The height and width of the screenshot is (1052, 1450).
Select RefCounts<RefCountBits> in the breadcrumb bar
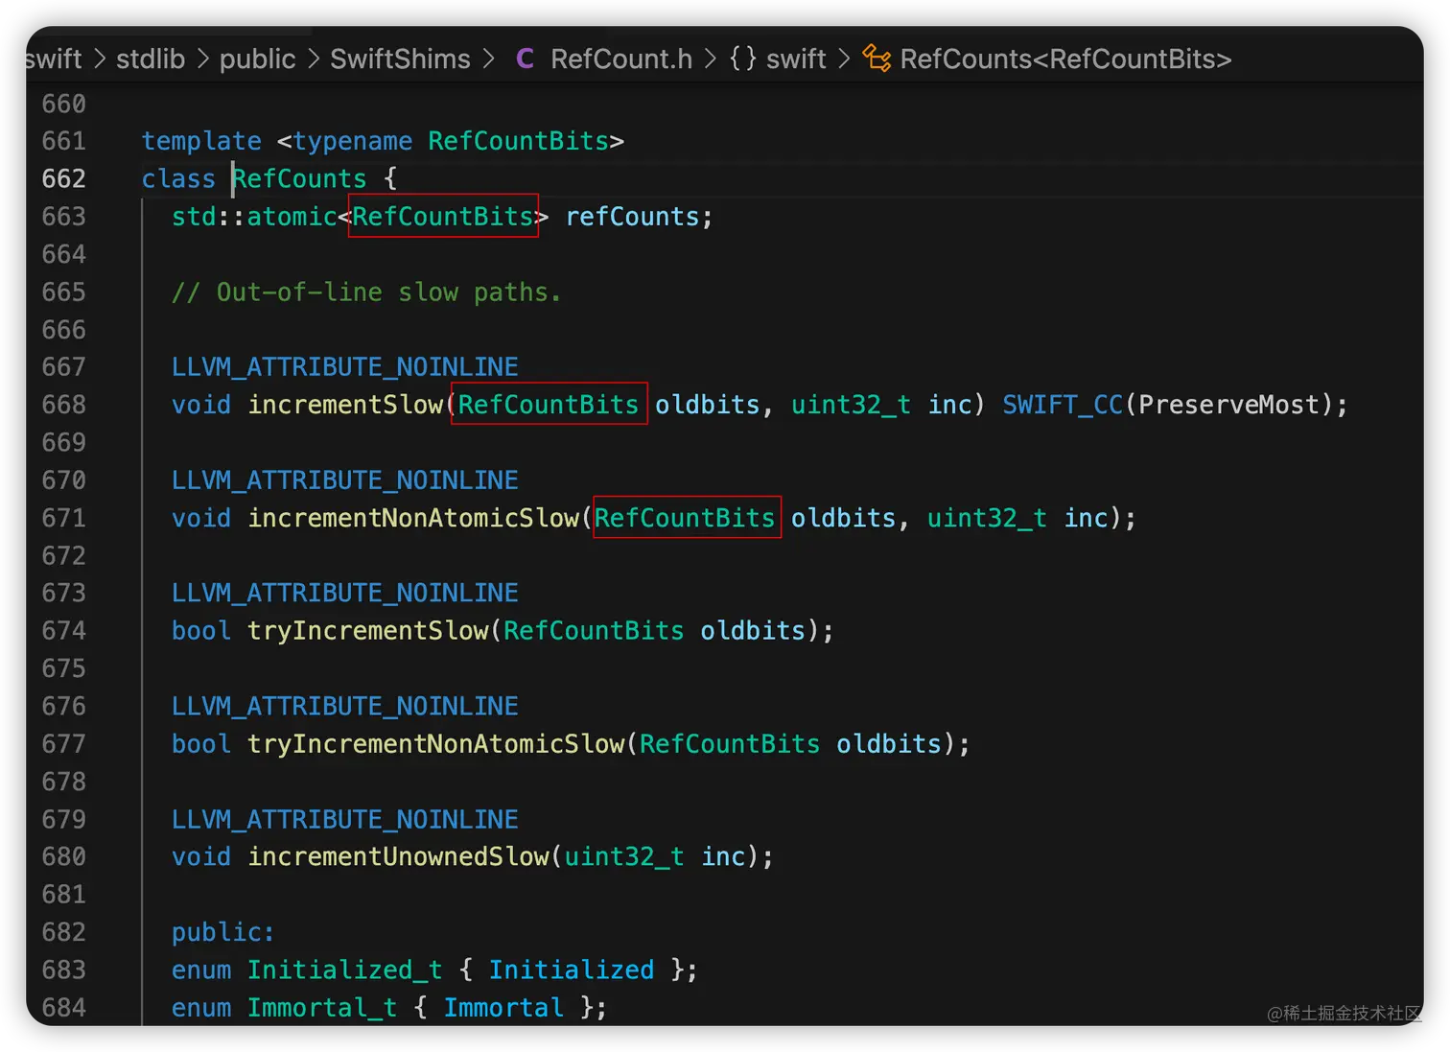[1065, 58]
